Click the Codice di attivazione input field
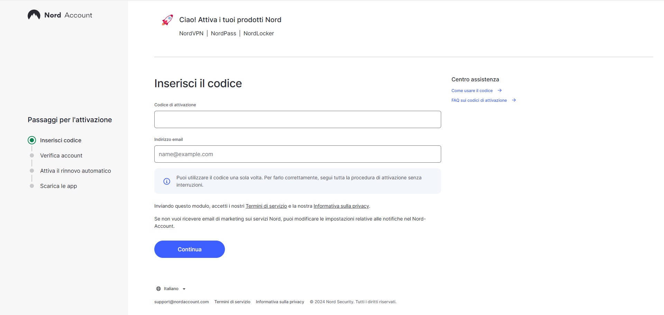Image resolution: width=664 pixels, height=315 pixels. click(297, 119)
